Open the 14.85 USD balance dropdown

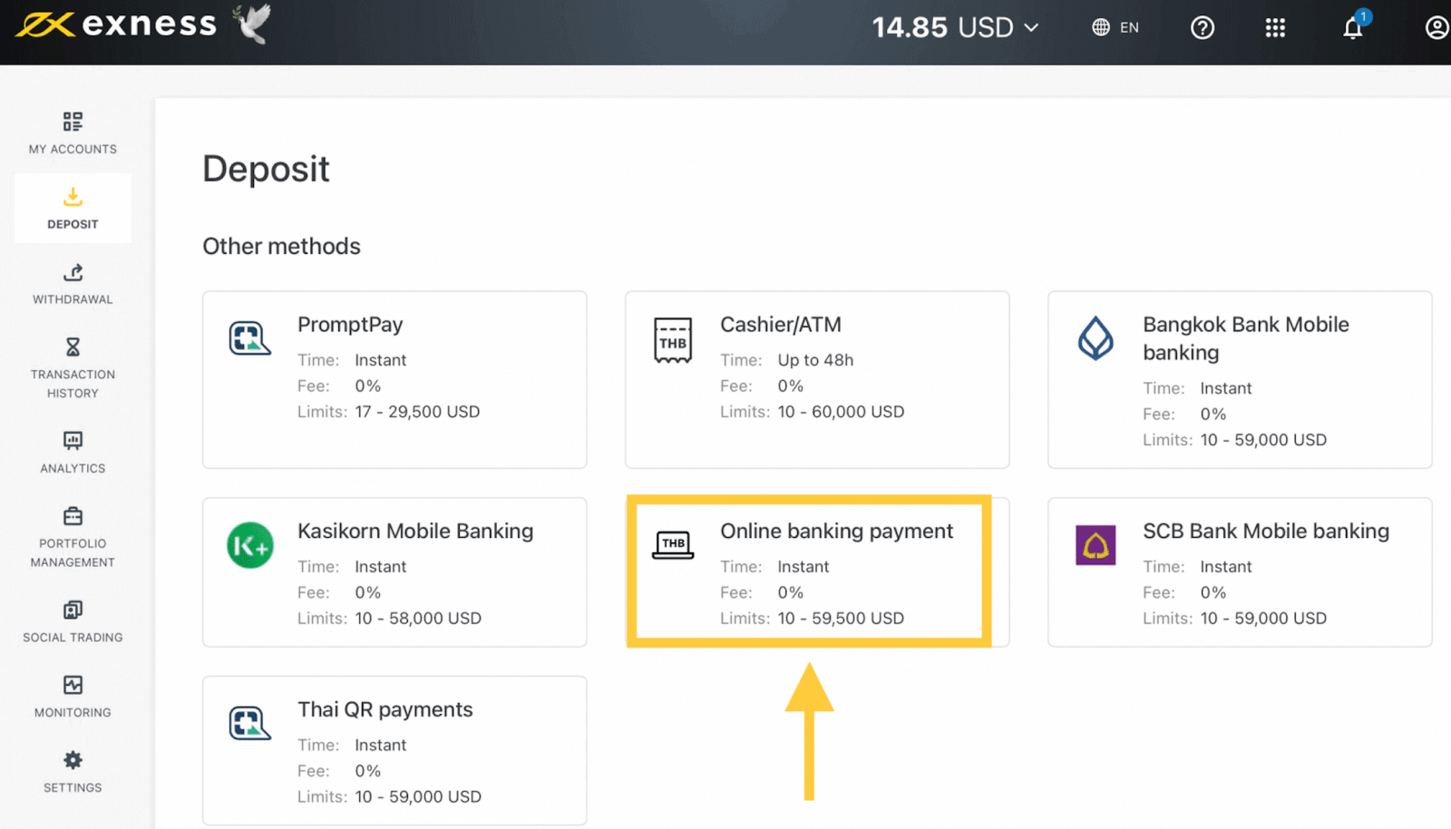955,27
